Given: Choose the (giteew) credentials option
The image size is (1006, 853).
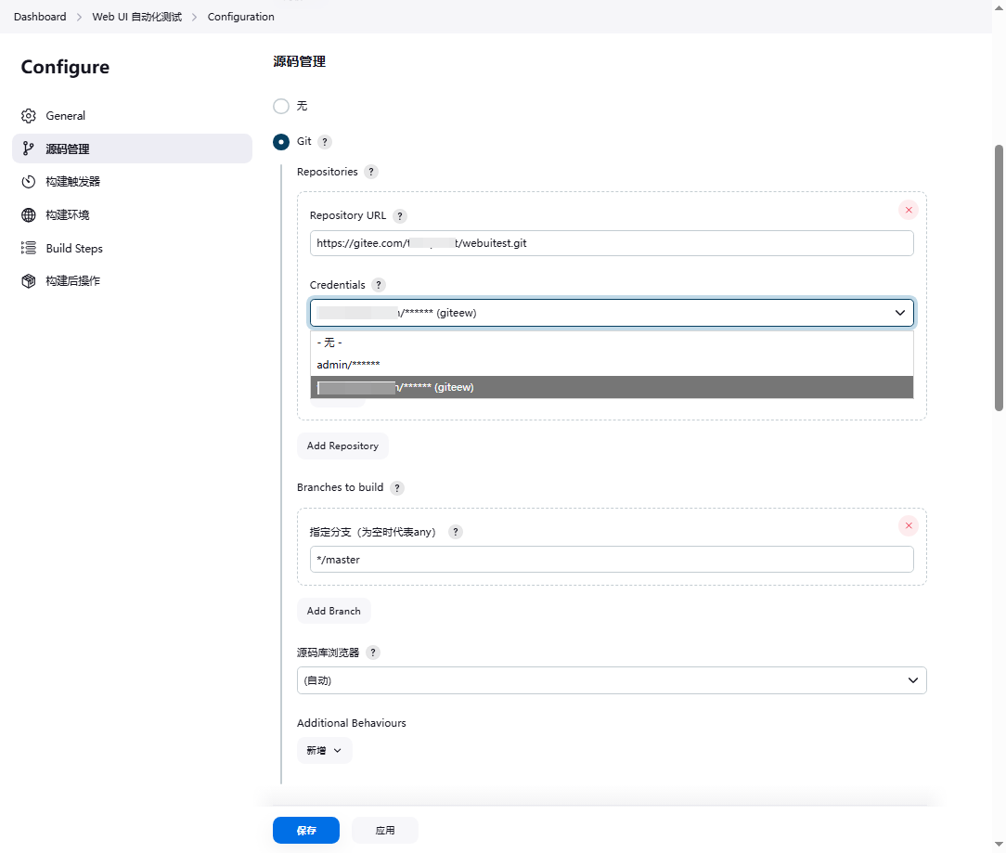Looking at the screenshot, I should tap(613, 387).
